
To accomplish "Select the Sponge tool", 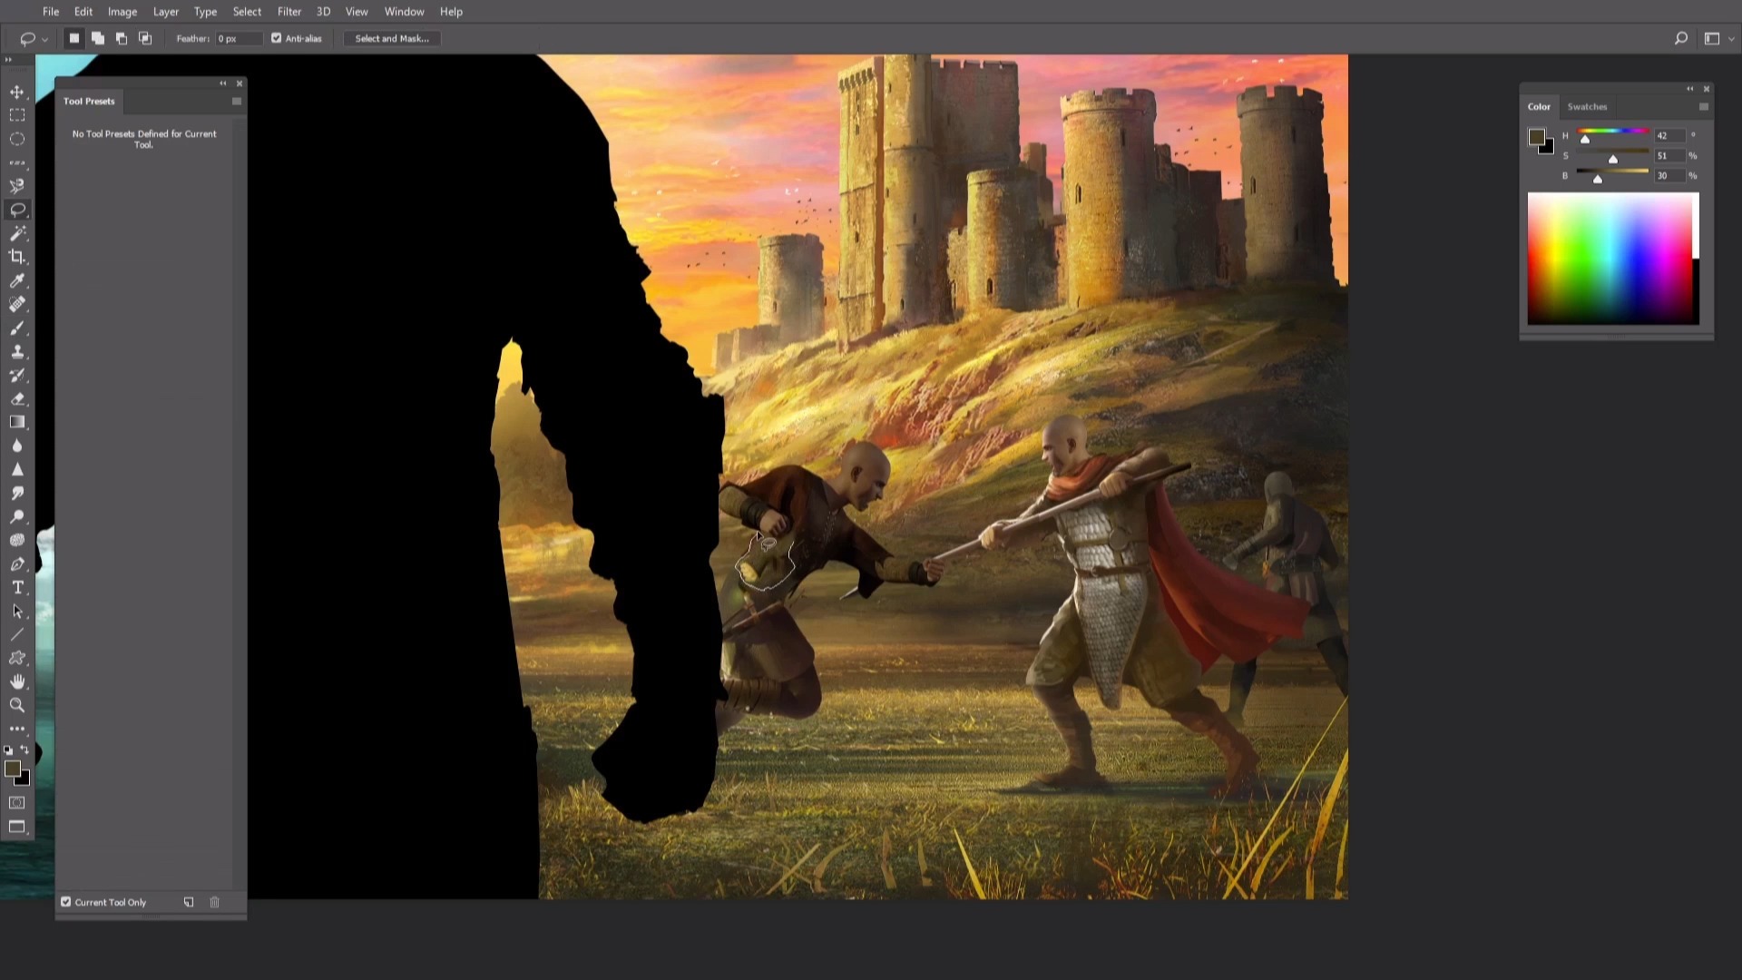I will tap(17, 540).
